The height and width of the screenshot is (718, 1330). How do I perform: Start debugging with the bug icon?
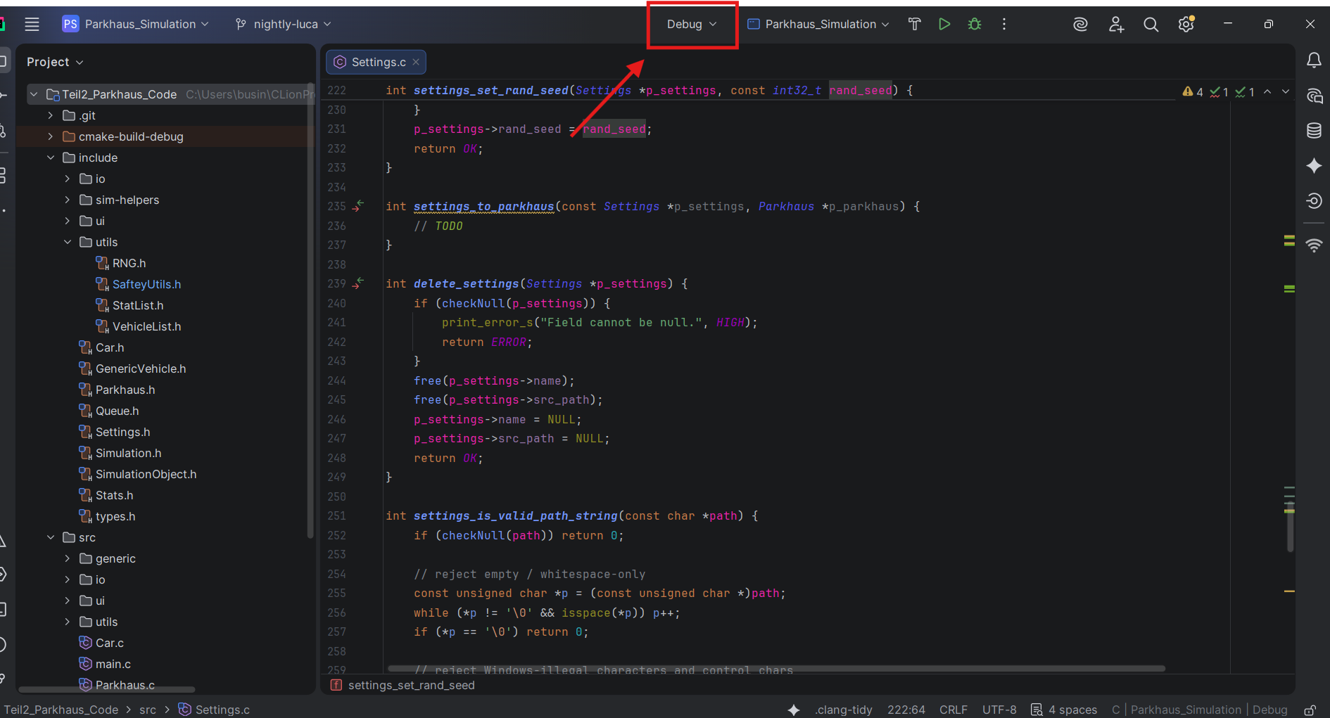coord(975,24)
